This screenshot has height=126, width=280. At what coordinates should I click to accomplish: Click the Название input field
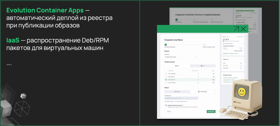pyautogui.click(x=181, y=57)
